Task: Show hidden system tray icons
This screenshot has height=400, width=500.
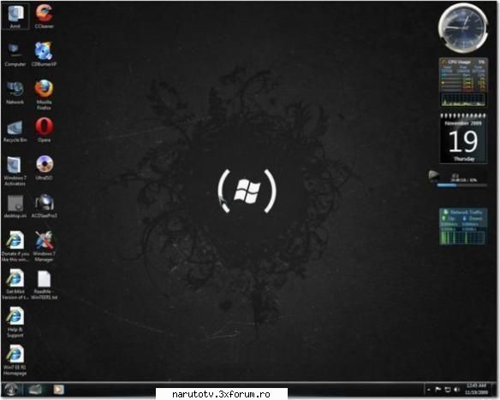Action: [429, 390]
